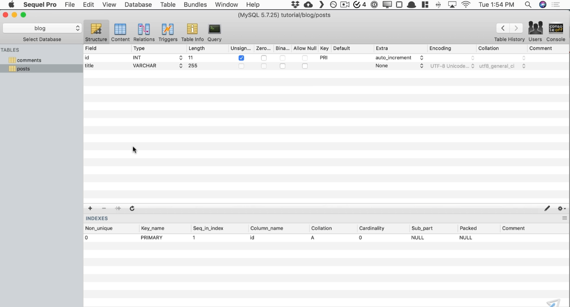
Task: Open the Database menu
Action: [138, 4]
